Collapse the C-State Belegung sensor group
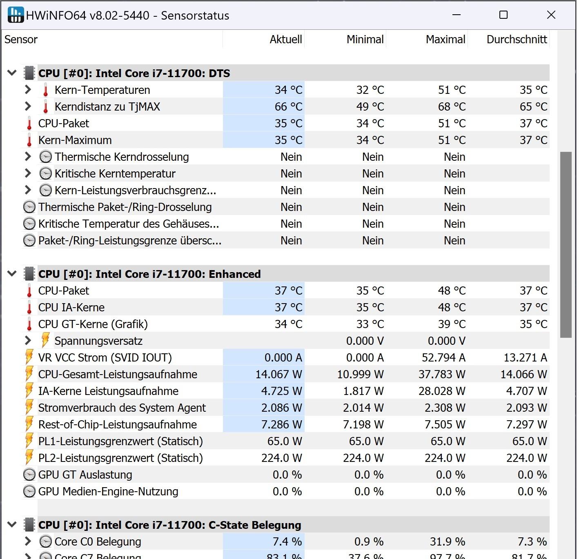Viewport: 579px width, 559px height. click(12, 525)
